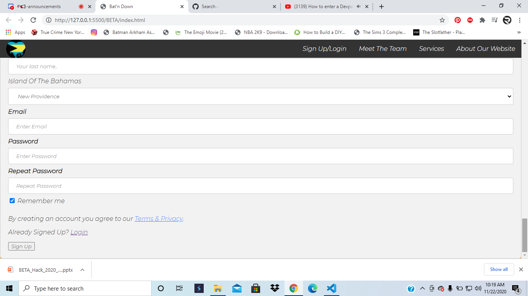Click the taskbar search box
The image size is (528, 296).
pos(85,288)
